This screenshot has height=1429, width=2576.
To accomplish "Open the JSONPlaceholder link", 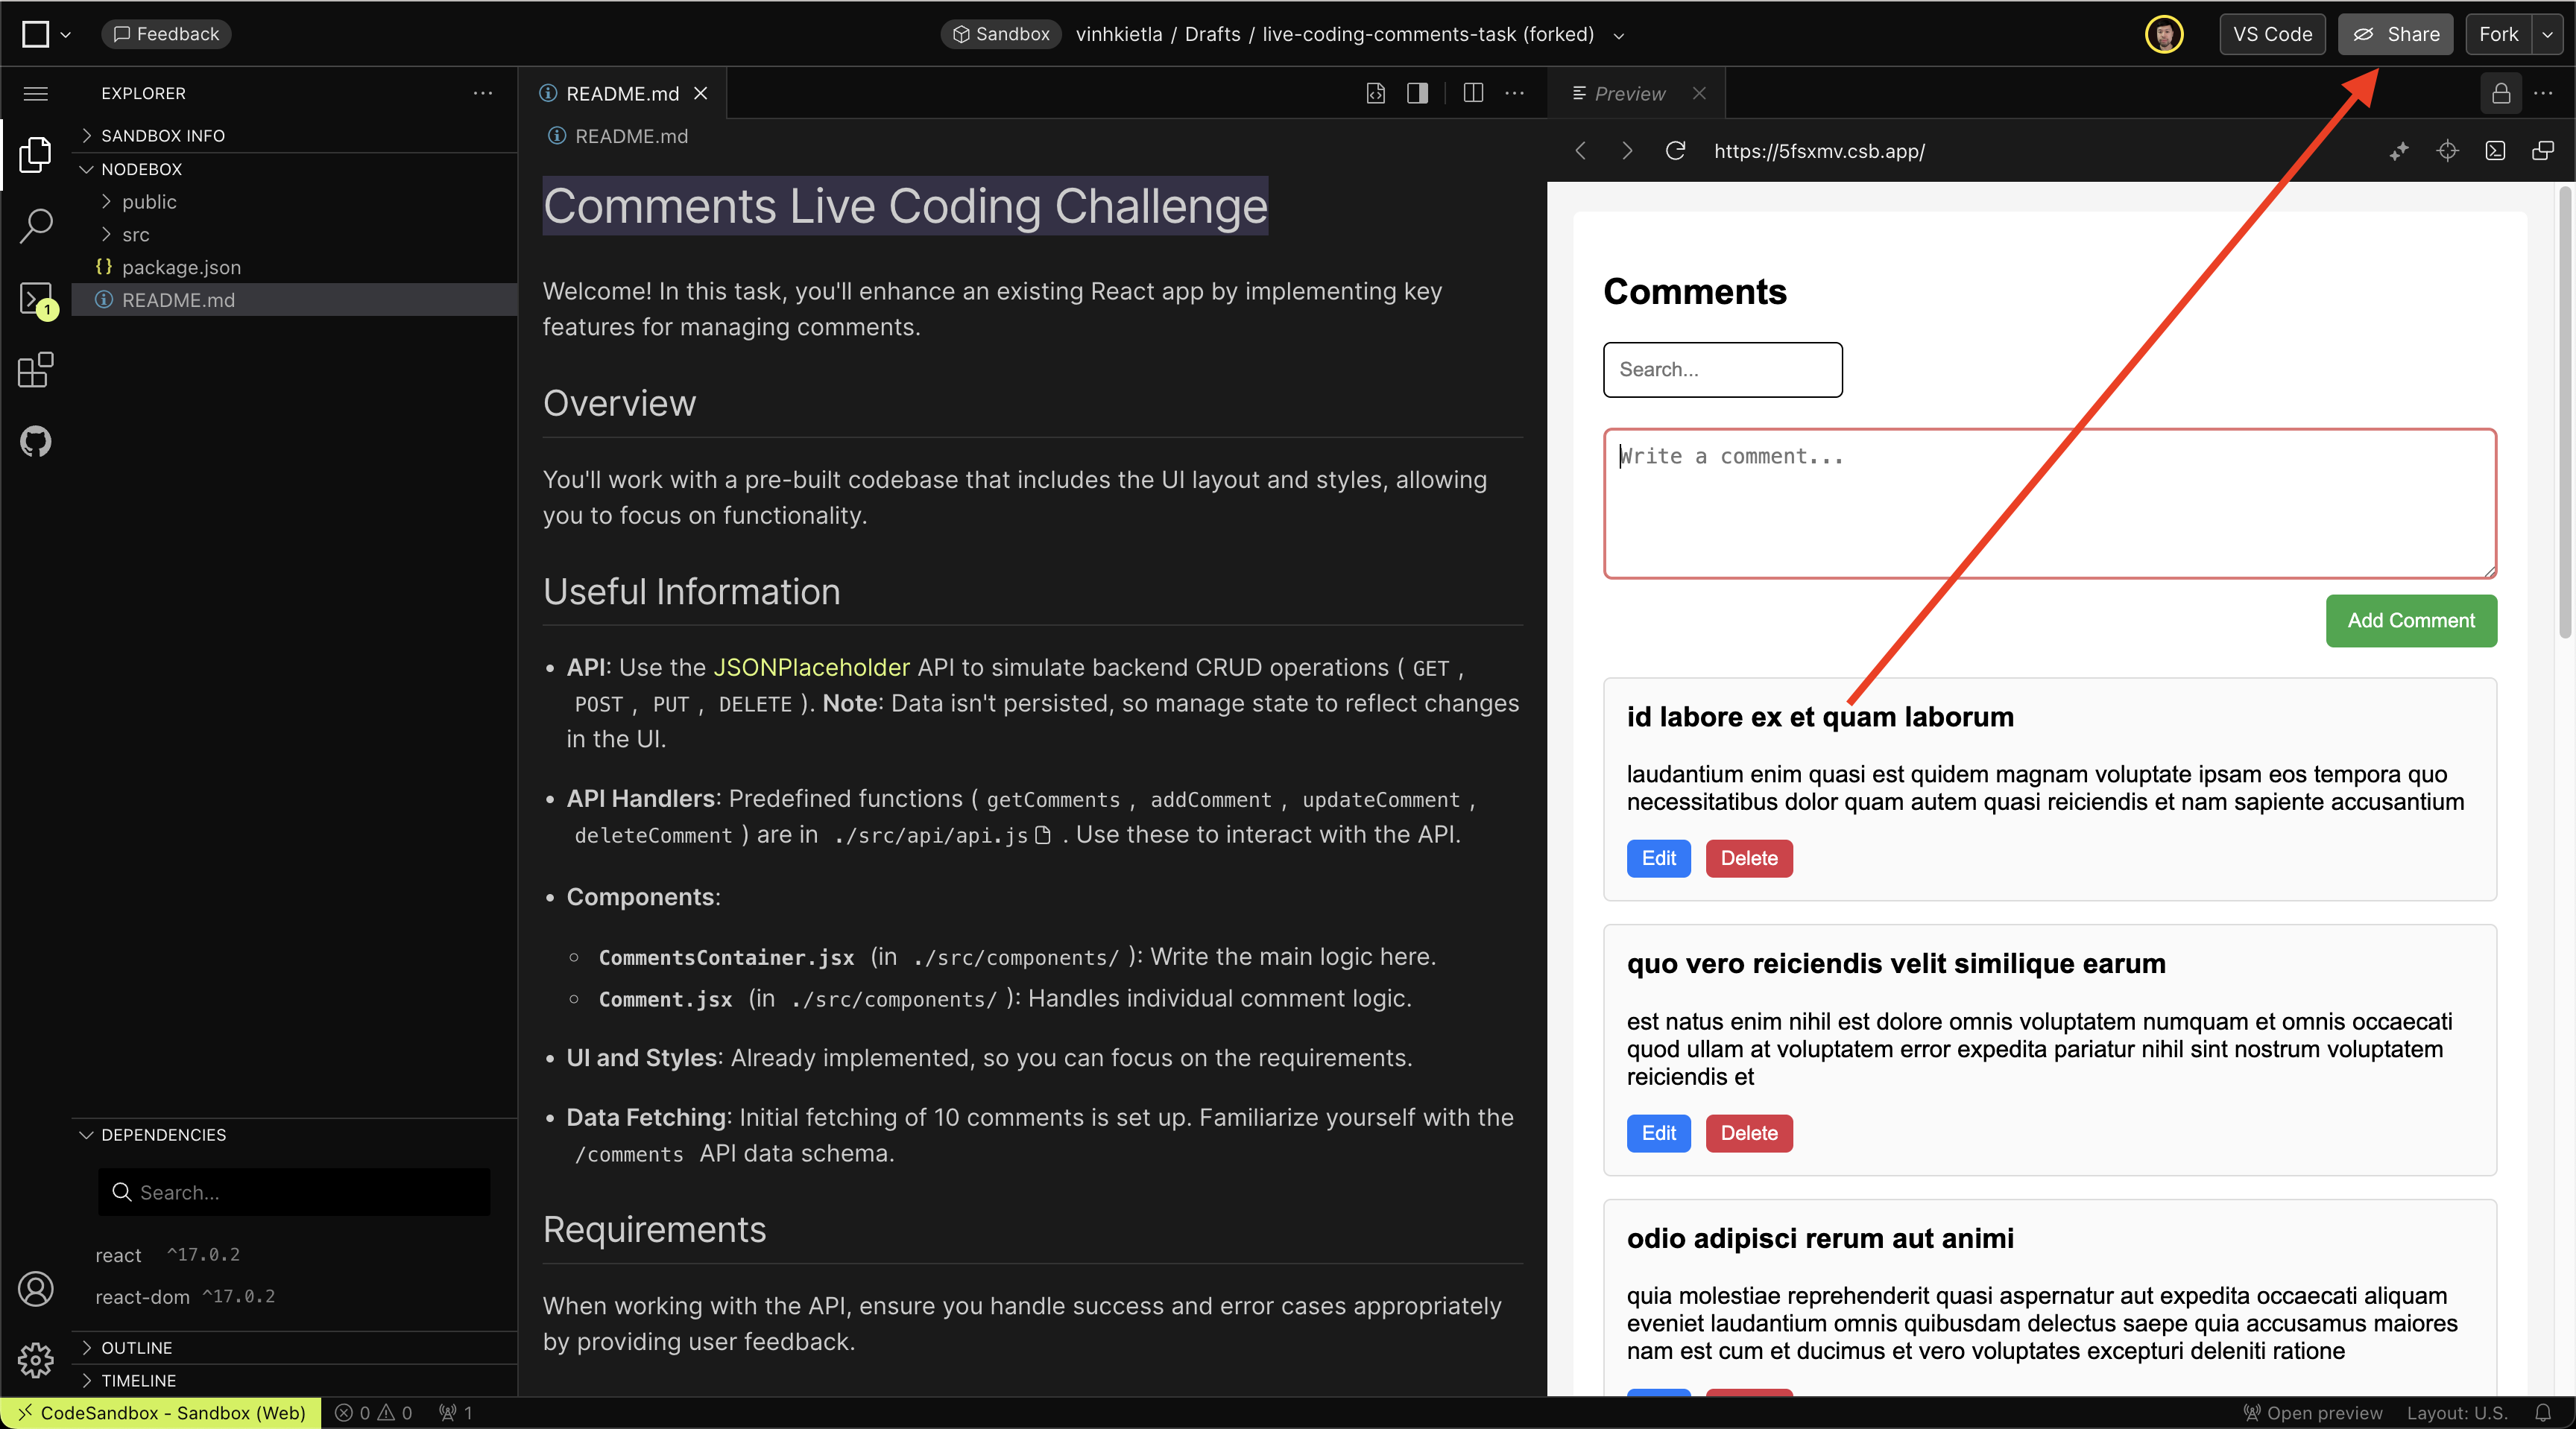I will click(811, 667).
